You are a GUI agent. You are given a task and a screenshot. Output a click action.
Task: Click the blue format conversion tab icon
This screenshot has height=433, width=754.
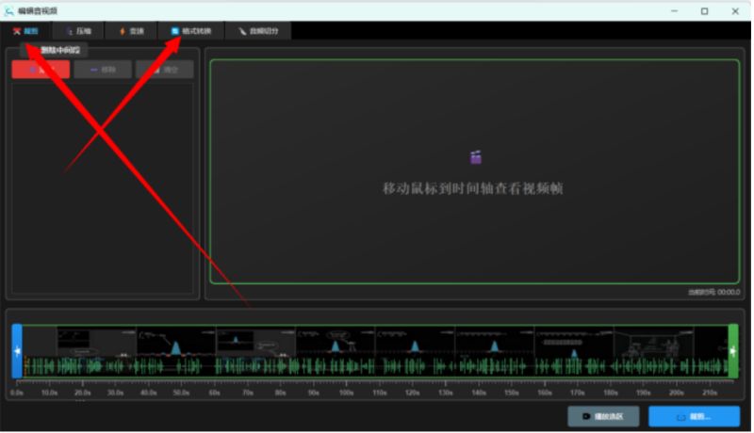(174, 31)
